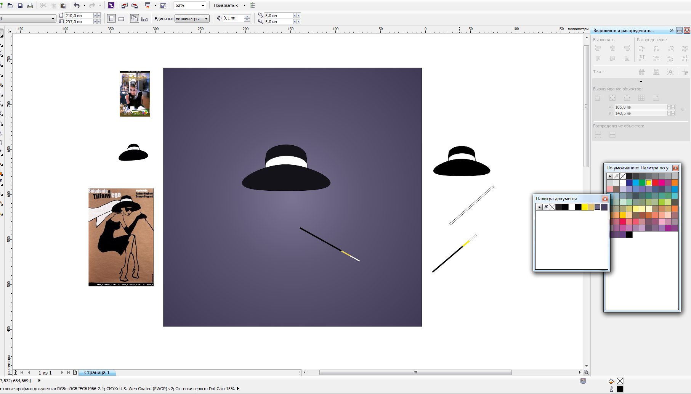
Task: Open the zoom level 62% dropdown
Action: pyautogui.click(x=203, y=5)
